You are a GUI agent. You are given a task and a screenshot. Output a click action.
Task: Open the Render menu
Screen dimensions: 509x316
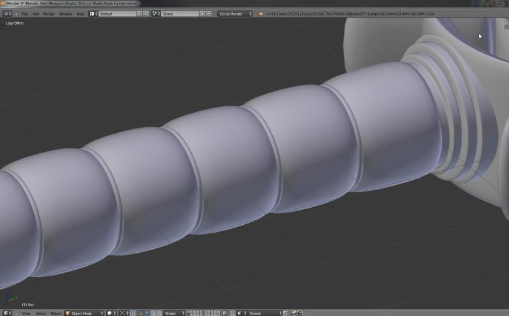(49, 14)
